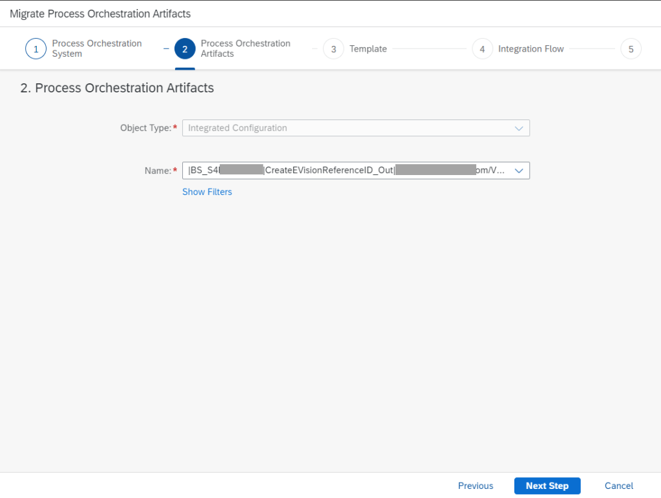
Task: Click the Integrated Configuration field
Action: (342, 129)
